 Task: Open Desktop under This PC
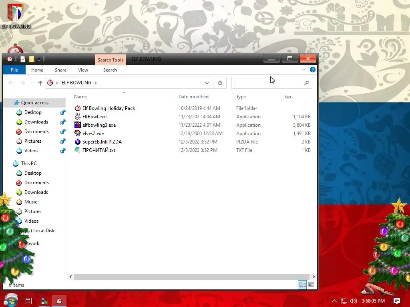33,173
